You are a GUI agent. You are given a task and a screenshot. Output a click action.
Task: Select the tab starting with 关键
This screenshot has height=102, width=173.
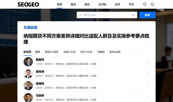pos(101,52)
